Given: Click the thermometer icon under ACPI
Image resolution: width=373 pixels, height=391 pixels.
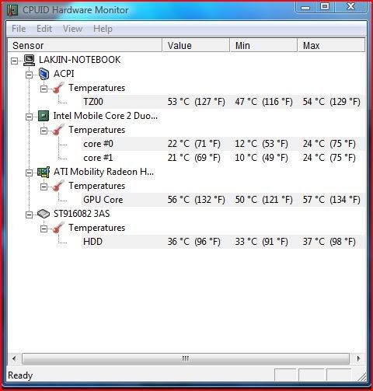Looking at the screenshot, I should point(58,88).
